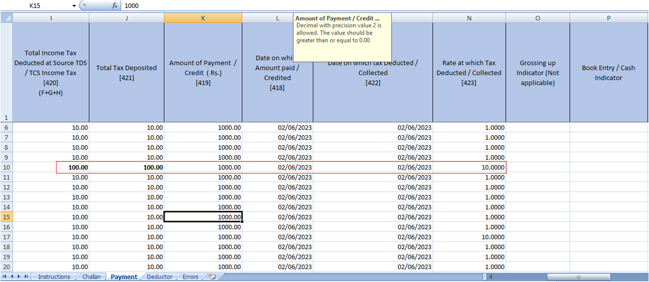Select column K header

click(x=203, y=18)
